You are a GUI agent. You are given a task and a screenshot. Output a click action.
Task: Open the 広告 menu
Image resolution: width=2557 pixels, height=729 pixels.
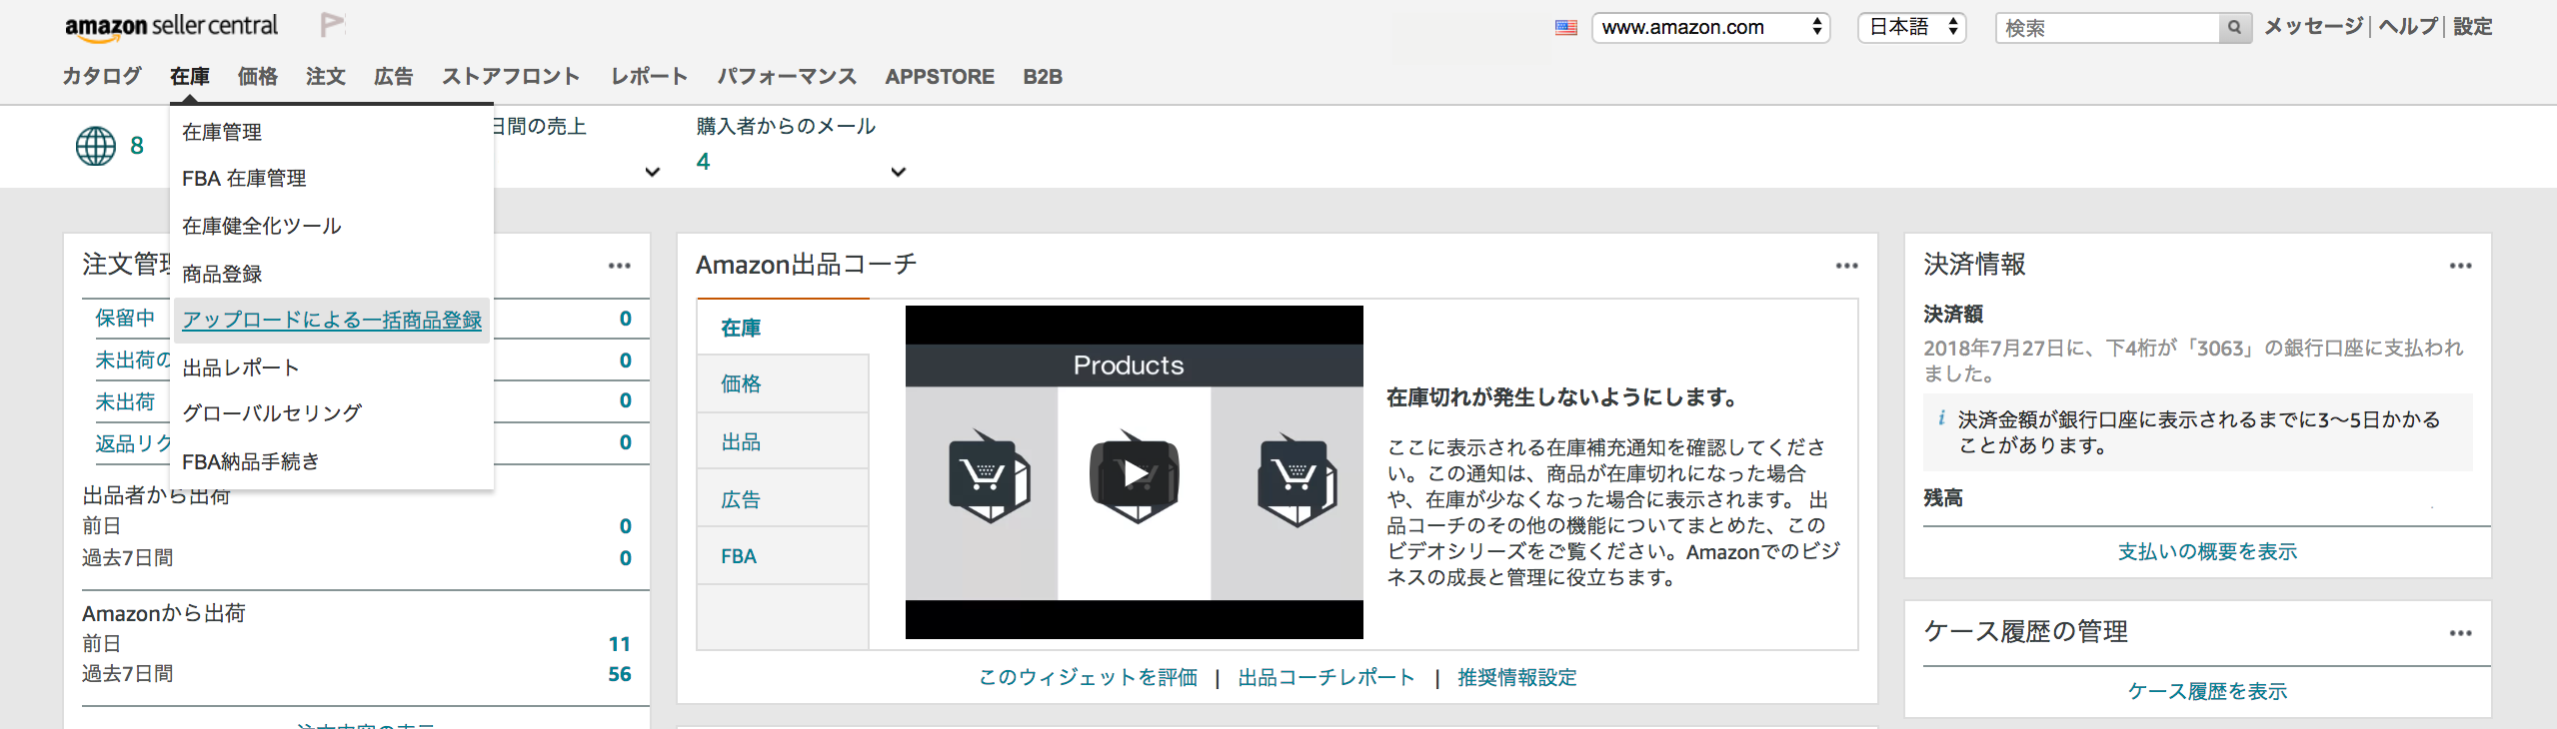click(x=394, y=77)
